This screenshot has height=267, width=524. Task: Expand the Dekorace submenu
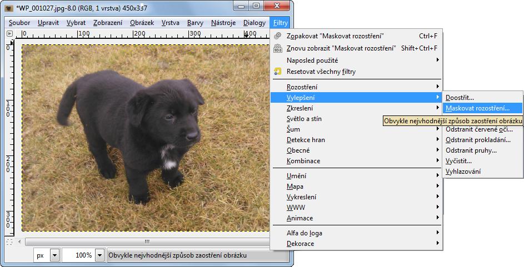[356, 244]
